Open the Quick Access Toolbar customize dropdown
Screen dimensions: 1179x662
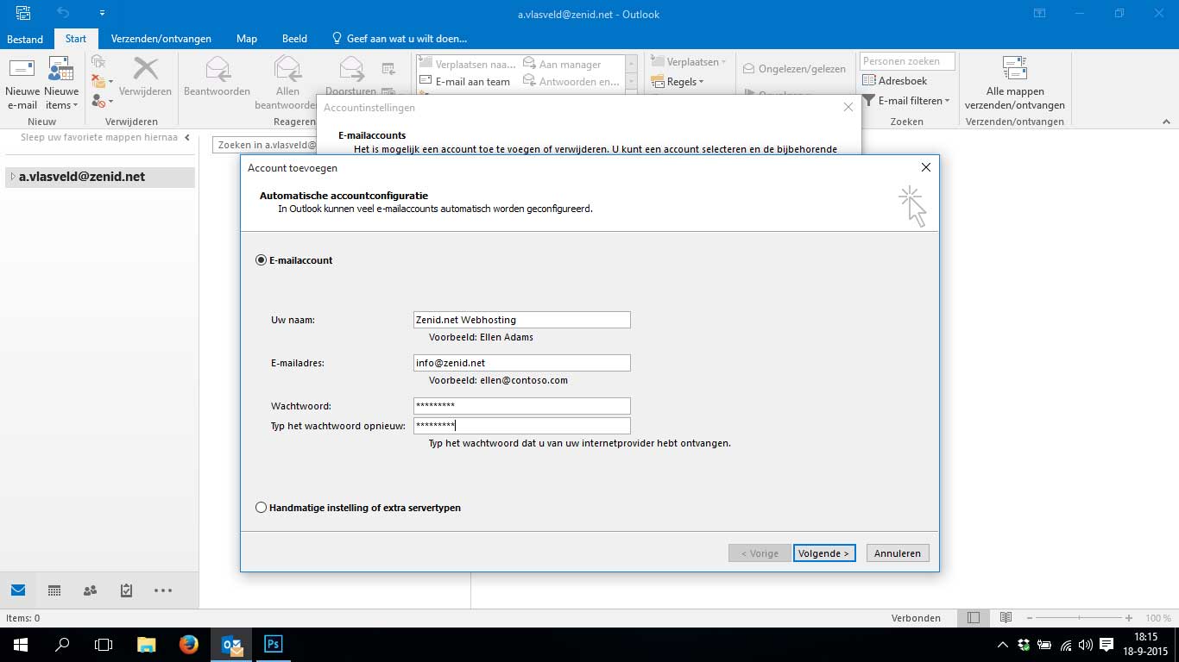(102, 14)
